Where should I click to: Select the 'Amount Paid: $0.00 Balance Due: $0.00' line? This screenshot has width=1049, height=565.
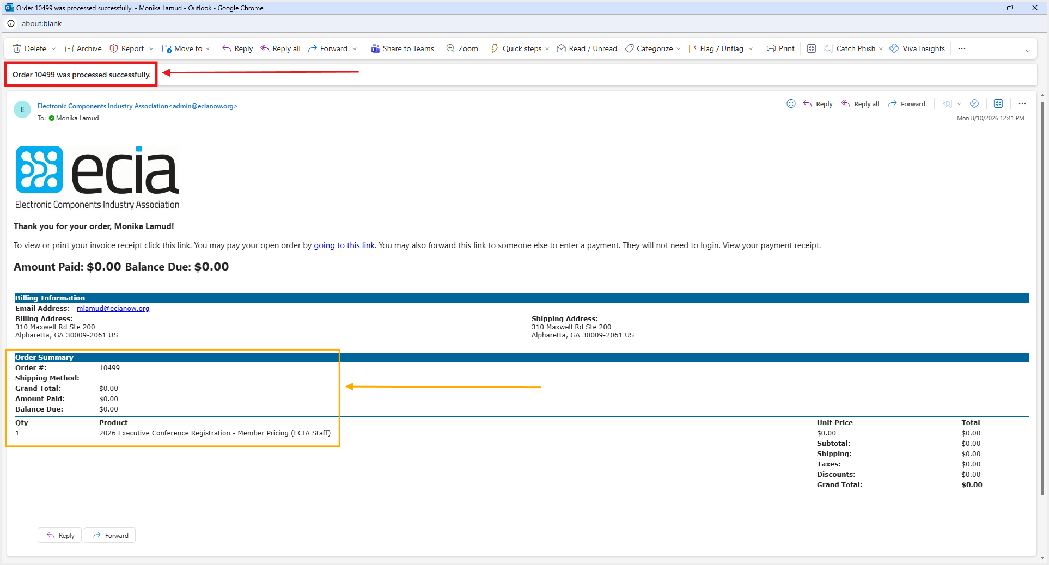coord(121,267)
